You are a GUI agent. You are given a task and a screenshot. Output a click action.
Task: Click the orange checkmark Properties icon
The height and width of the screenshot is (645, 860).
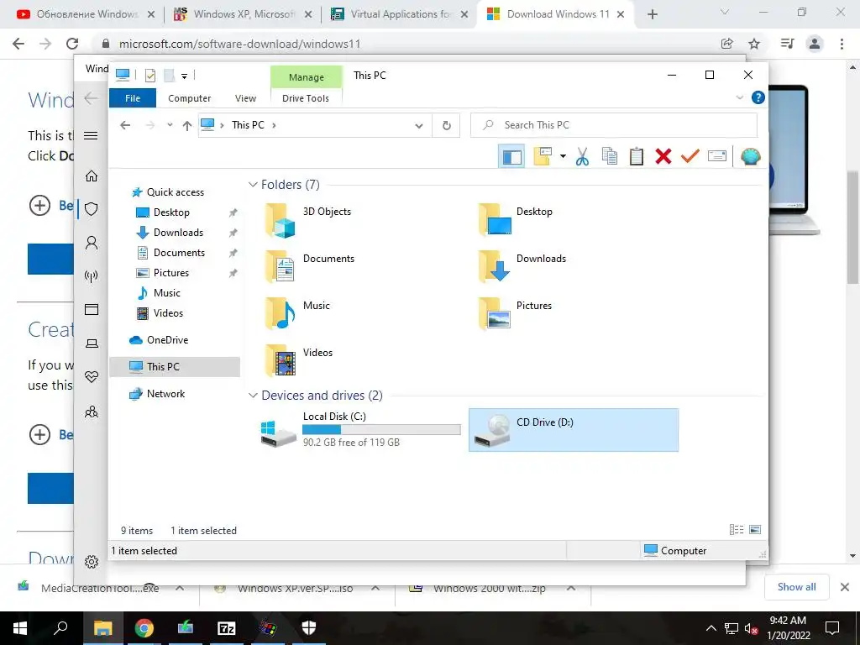tap(690, 156)
